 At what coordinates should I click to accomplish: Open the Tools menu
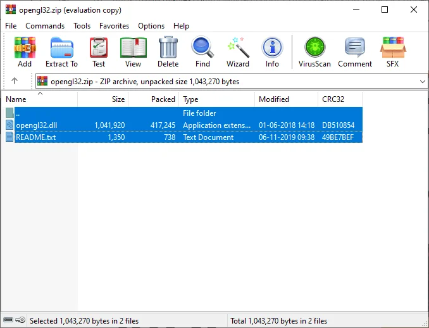pos(82,26)
